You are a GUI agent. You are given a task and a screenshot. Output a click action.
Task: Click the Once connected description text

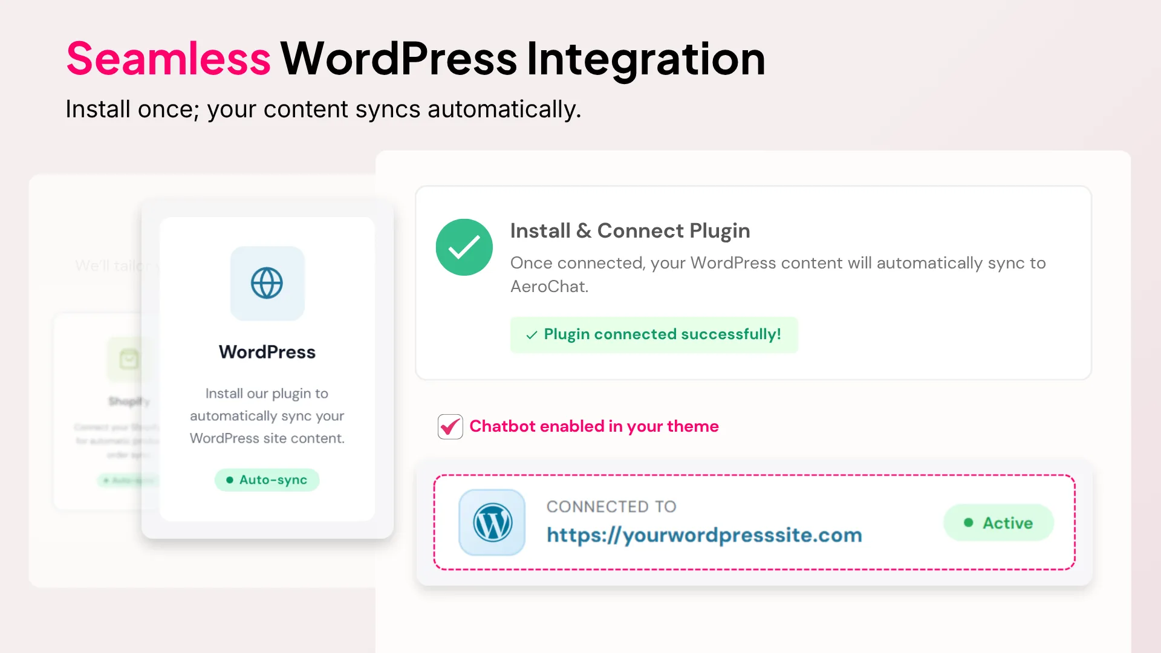(x=778, y=275)
